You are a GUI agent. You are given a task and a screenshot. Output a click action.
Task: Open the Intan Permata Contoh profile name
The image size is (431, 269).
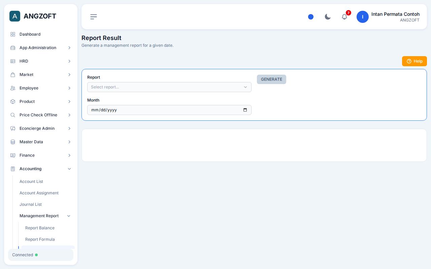(395, 14)
